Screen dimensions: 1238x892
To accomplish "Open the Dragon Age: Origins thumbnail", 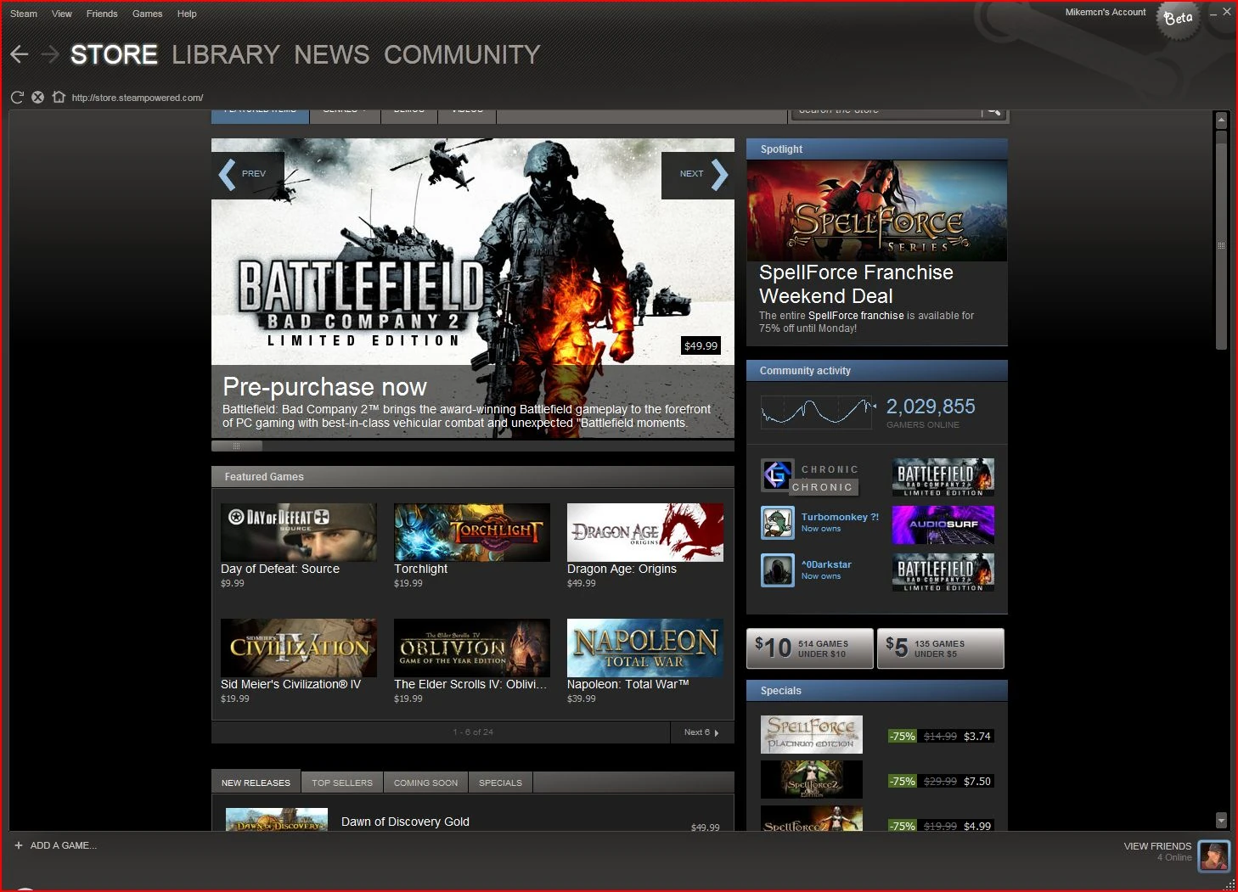I will point(645,532).
